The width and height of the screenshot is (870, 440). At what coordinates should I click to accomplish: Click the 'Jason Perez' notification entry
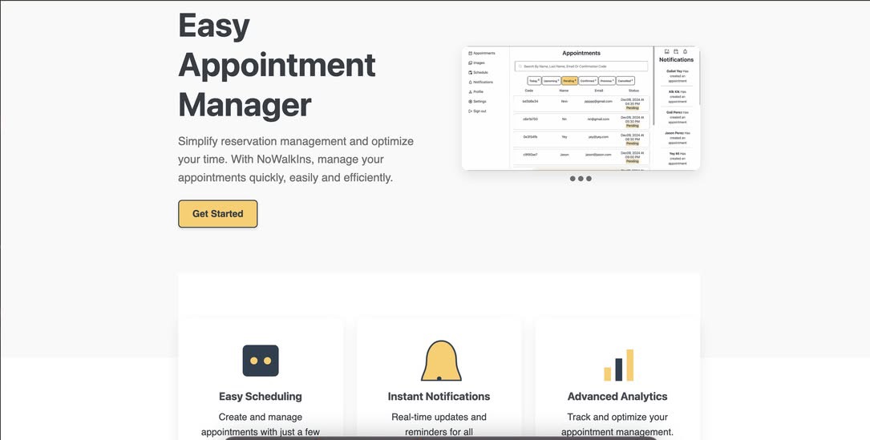677,138
